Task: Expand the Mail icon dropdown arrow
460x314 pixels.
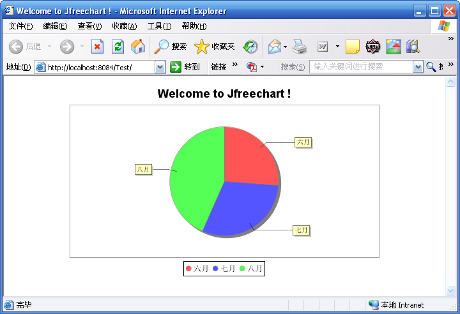Action: click(285, 47)
